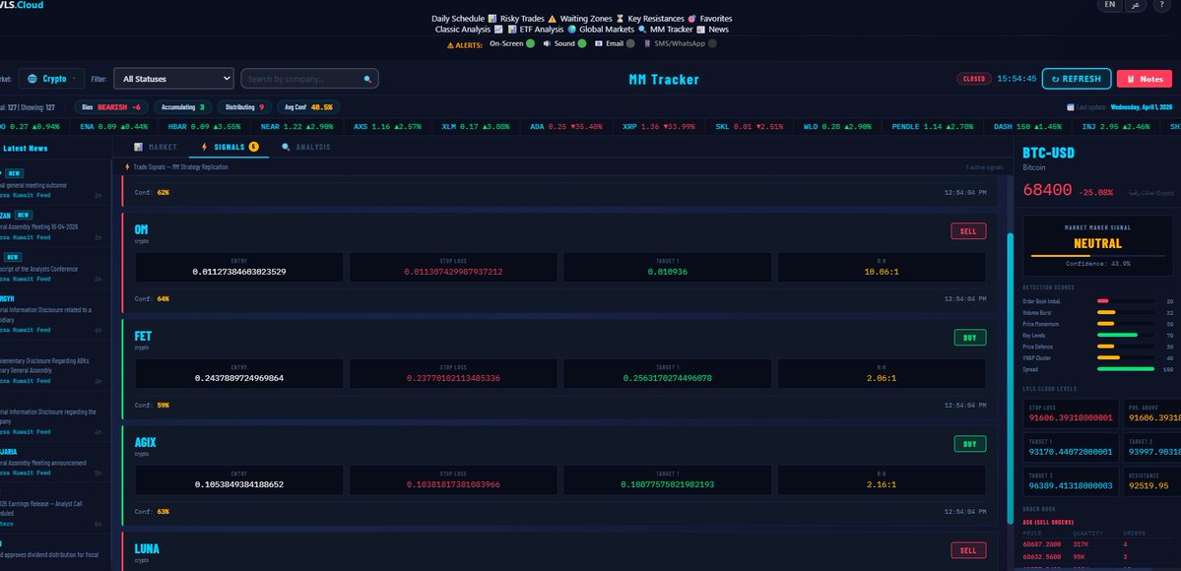Click AGIX stop loss value 0.10381817381083966
This screenshot has width=1181, height=571.
coord(453,483)
